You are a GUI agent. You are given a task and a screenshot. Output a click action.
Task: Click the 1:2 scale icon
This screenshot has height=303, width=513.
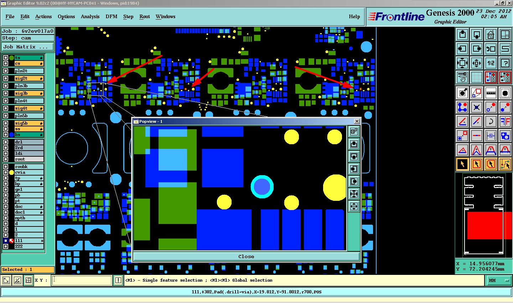(491, 63)
